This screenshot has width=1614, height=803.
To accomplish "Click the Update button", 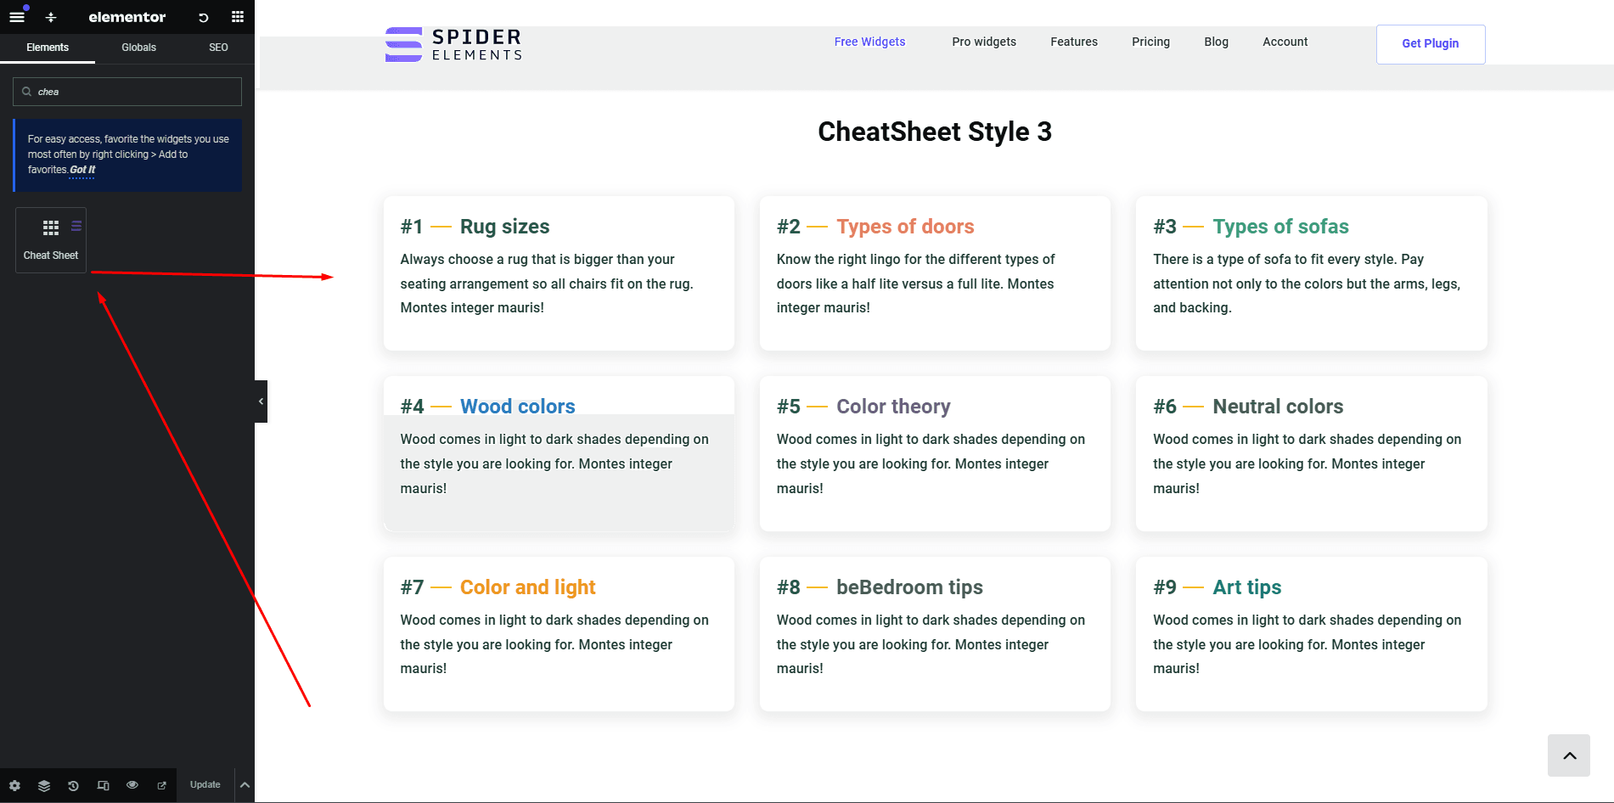I will (205, 785).
